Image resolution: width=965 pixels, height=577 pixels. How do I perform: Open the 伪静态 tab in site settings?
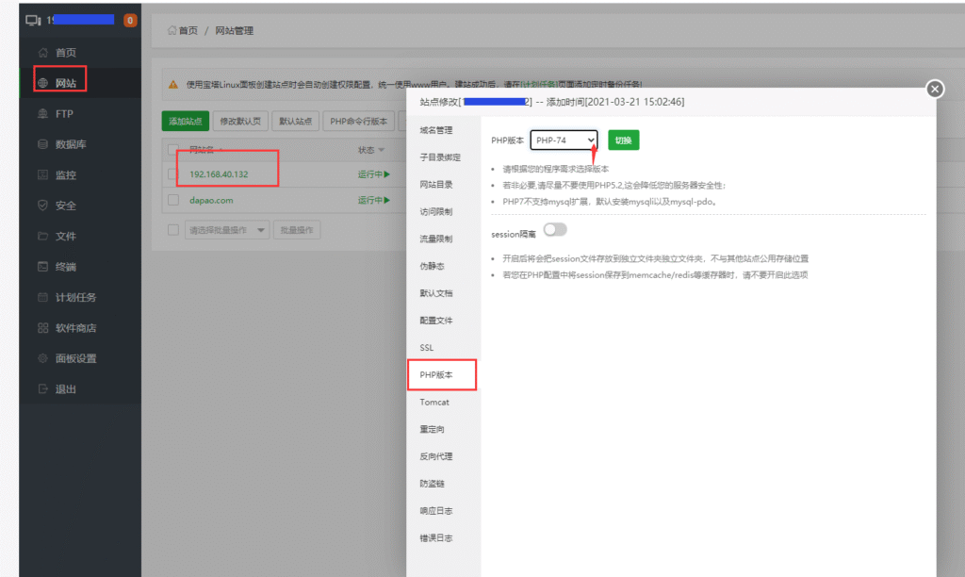[x=432, y=267]
